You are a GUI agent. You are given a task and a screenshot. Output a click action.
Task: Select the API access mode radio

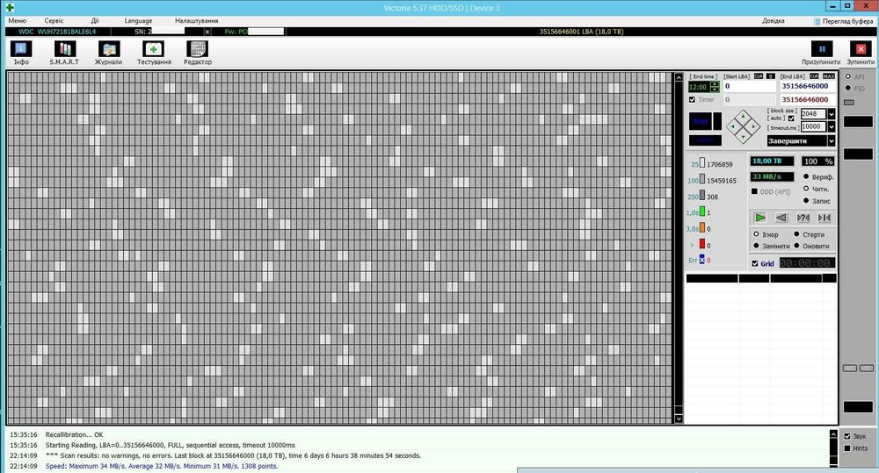pos(847,76)
